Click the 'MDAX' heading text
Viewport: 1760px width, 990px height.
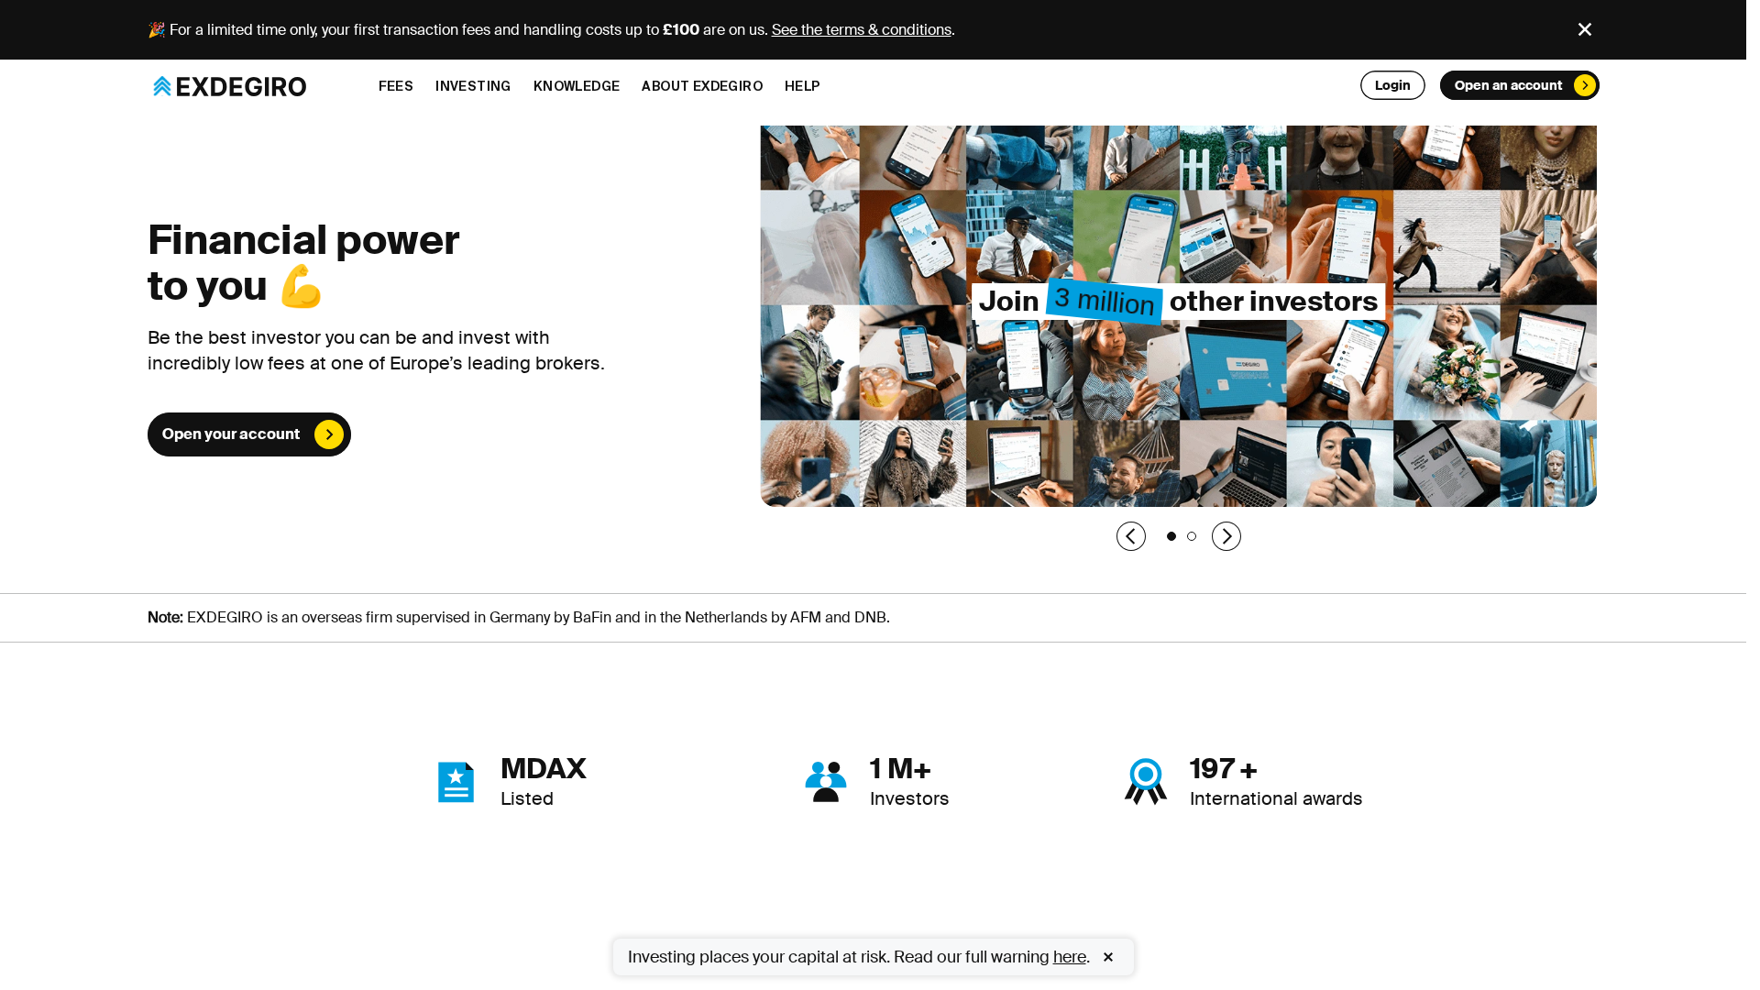pyautogui.click(x=544, y=768)
